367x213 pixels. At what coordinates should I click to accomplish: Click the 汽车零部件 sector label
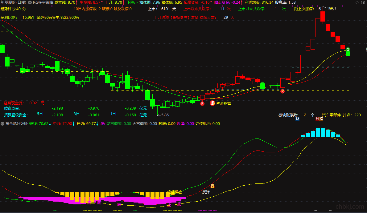(x=332, y=115)
